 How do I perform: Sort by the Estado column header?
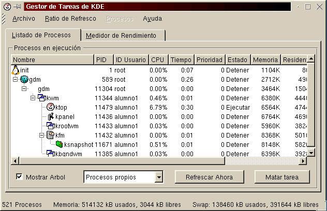tap(238, 60)
